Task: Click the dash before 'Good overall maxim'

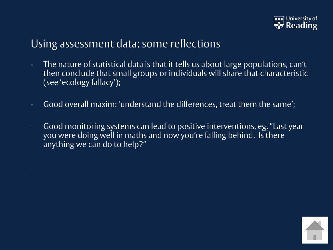Action: (32, 105)
